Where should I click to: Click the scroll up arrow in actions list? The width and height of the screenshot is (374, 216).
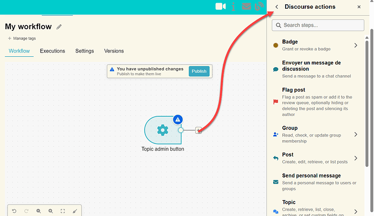(367, 38)
